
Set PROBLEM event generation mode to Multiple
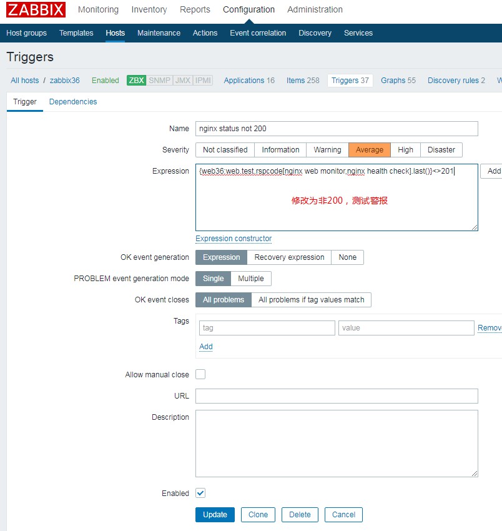click(x=251, y=279)
